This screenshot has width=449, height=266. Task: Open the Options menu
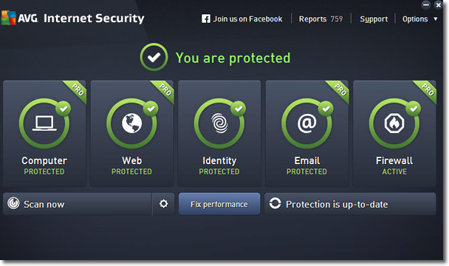coord(415,19)
